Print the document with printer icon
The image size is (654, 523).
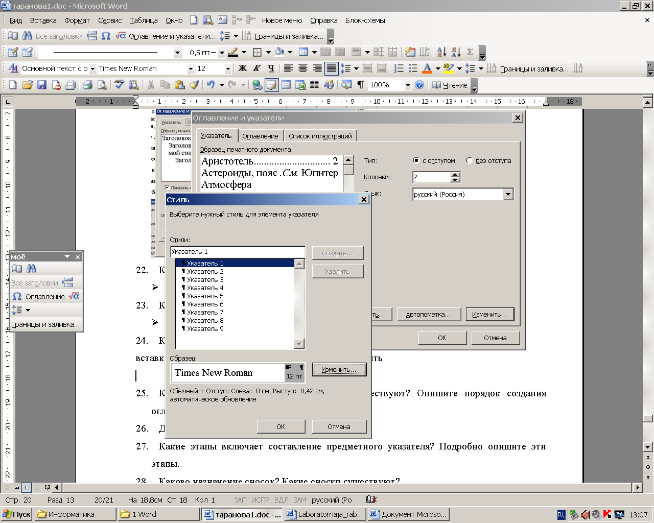(87, 85)
